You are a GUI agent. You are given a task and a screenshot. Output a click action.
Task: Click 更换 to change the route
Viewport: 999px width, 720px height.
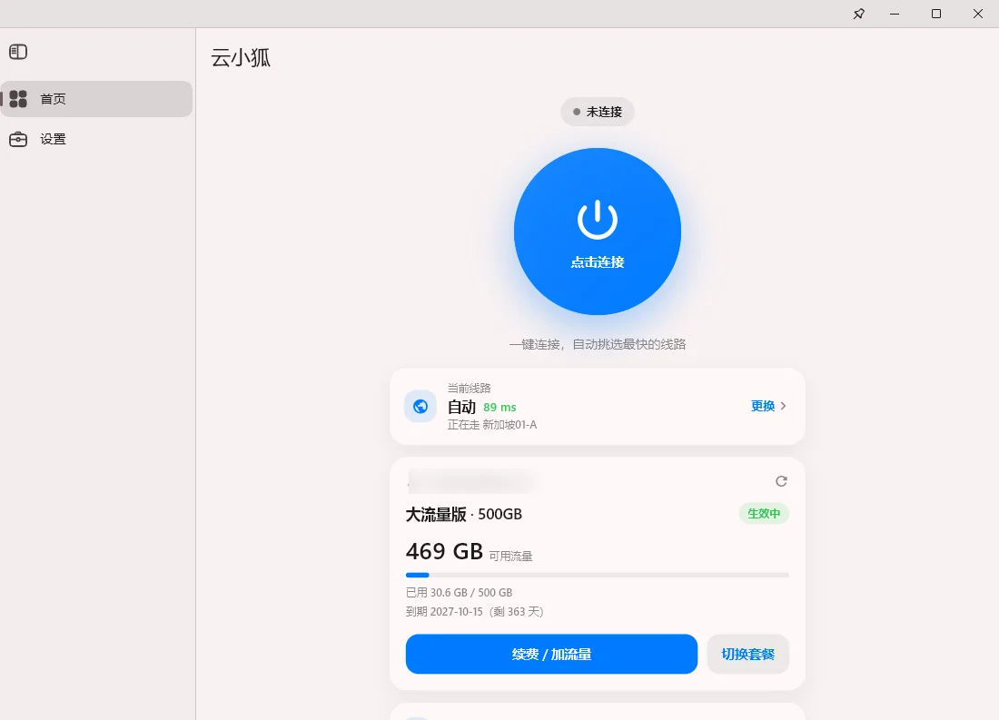click(763, 406)
